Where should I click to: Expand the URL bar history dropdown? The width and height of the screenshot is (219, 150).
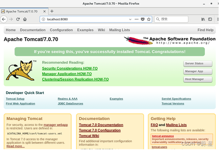[x=130, y=19]
